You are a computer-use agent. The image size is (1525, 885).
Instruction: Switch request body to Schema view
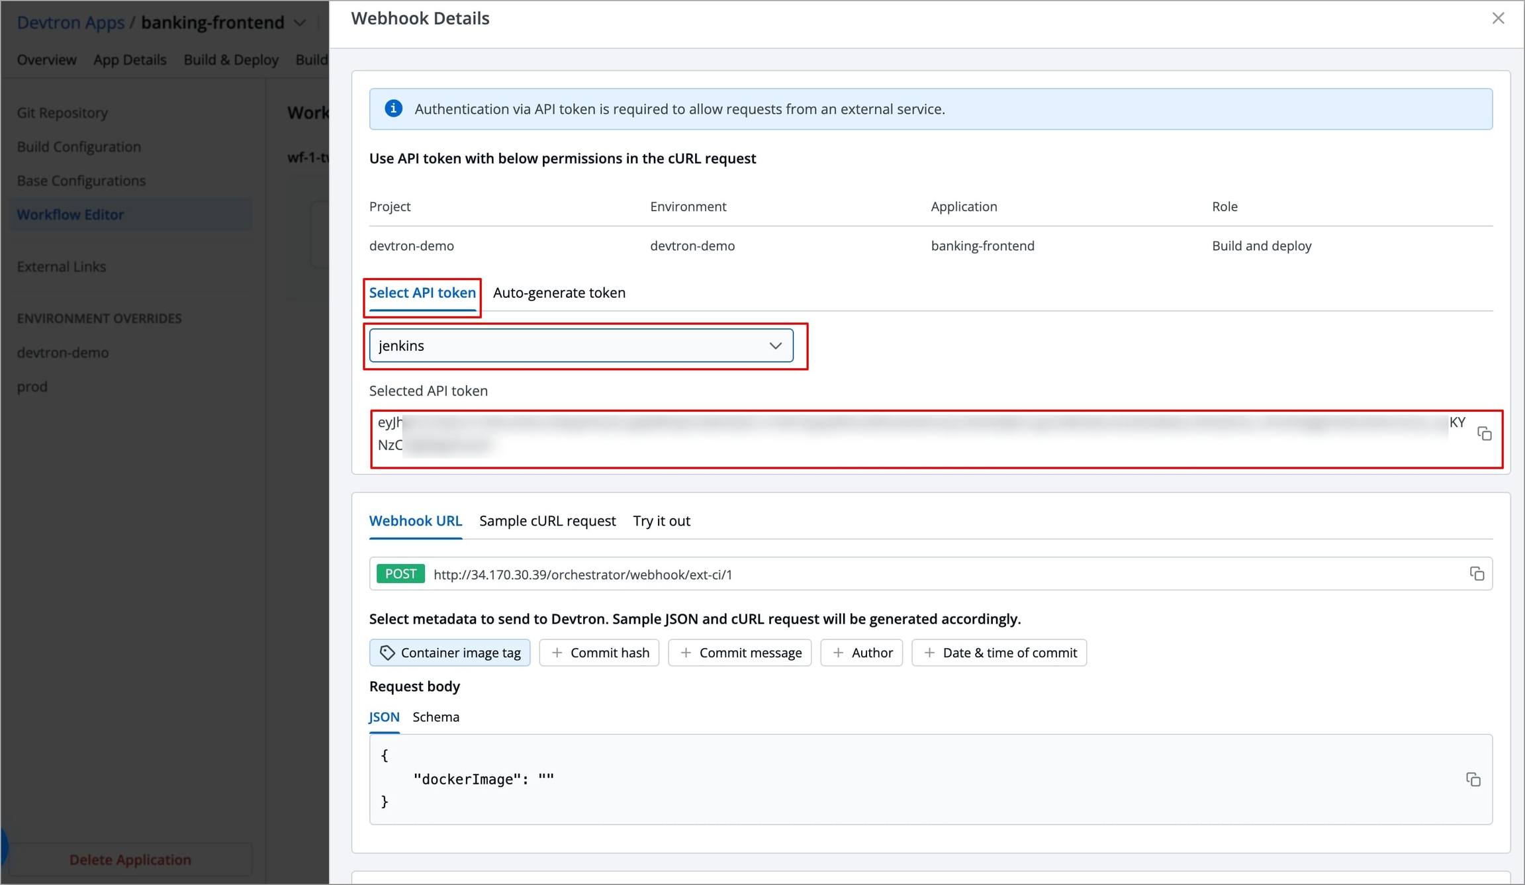pos(436,717)
